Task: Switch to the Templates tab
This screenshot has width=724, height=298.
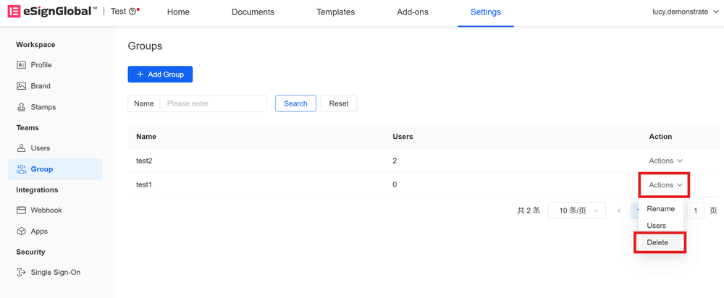Action: point(335,12)
